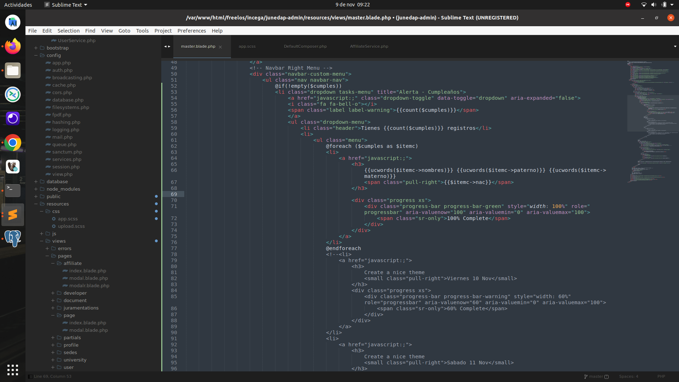Image resolution: width=679 pixels, height=382 pixels.
Task: Expand the node_modules folder
Action: point(36,189)
